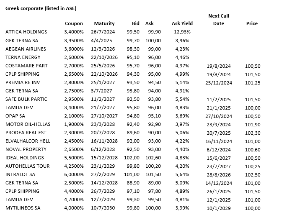
Task: Select the AEGEAN AIRLINES cell
Action: [x=26, y=49]
